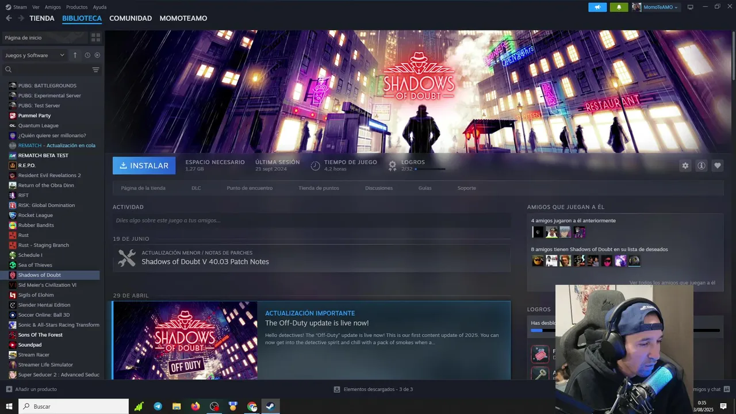Select PUBG: BATTLEGROUNDS in the game list
736x414 pixels.
coord(47,86)
